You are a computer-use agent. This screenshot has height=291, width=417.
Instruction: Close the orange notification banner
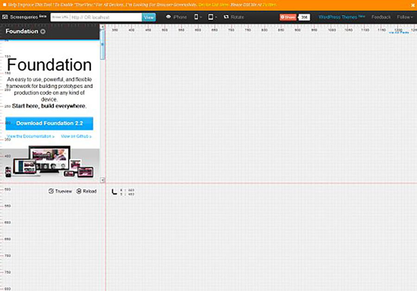(x=413, y=5)
